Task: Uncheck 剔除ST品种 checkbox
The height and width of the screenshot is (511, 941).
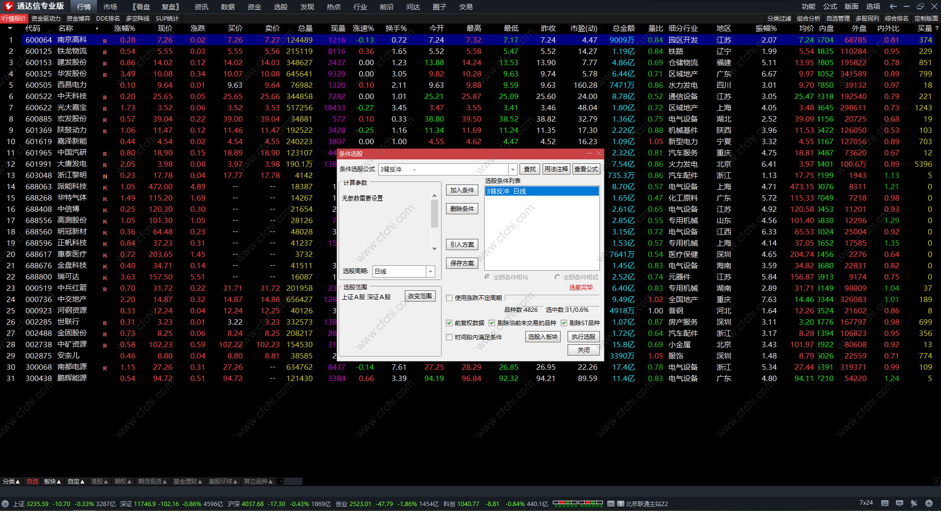Action: click(x=564, y=323)
